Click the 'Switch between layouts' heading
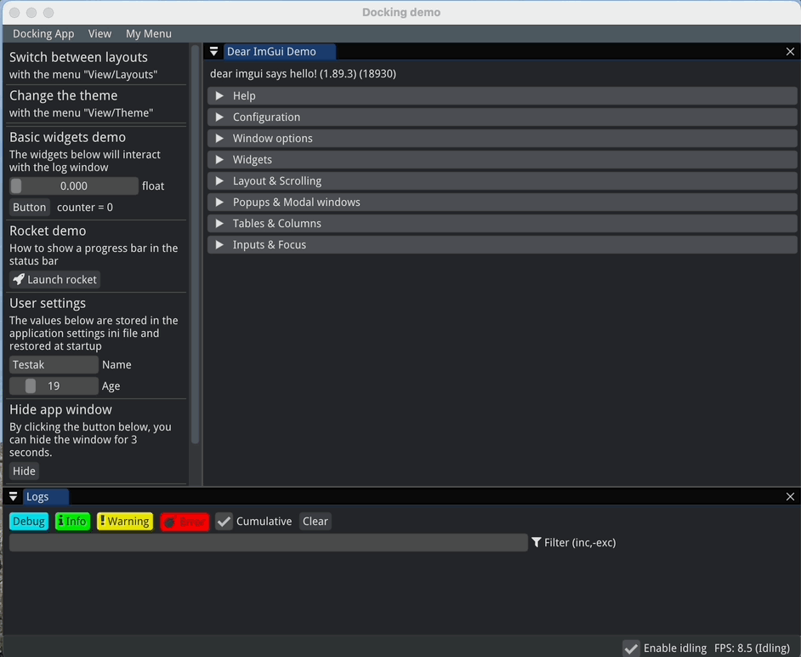This screenshot has height=657, width=801. pos(78,57)
